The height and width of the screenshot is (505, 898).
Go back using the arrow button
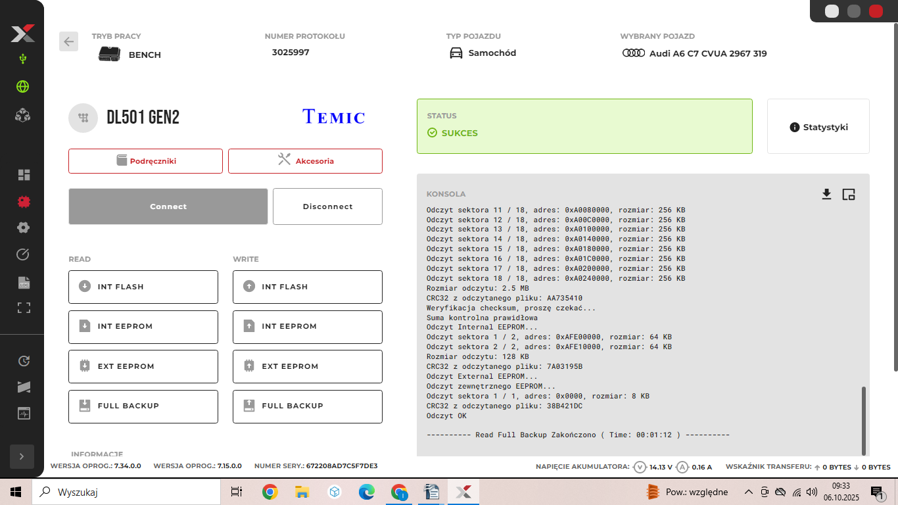(68, 41)
